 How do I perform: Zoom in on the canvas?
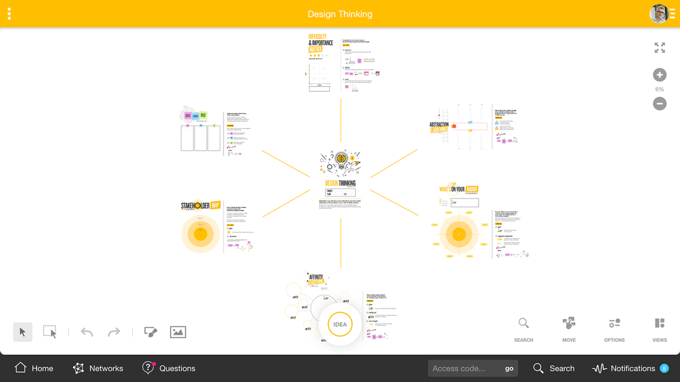click(x=659, y=75)
